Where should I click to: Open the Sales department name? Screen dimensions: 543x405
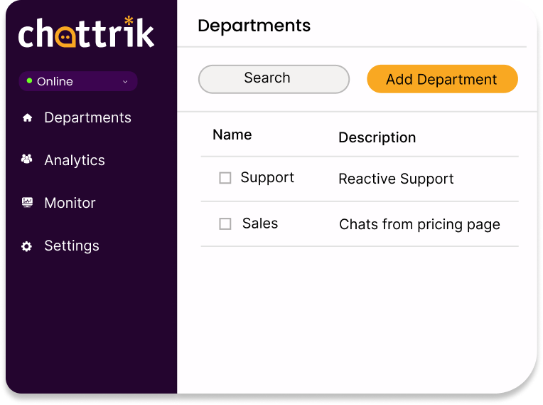click(x=260, y=223)
